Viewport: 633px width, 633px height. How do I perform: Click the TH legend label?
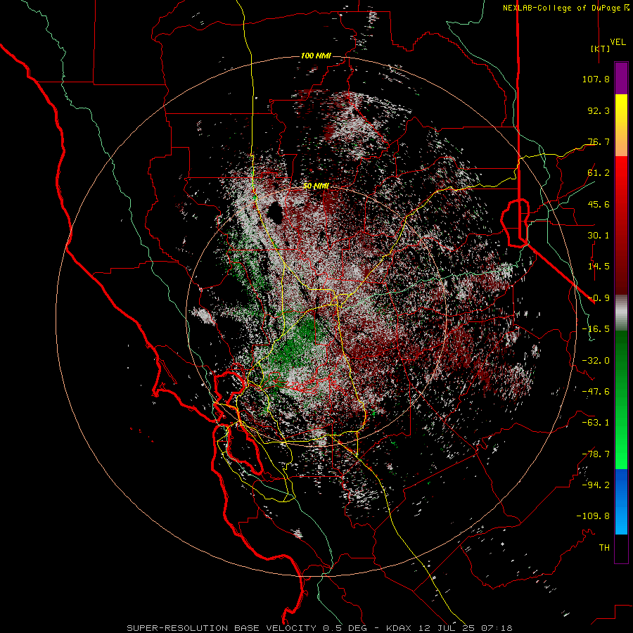pyautogui.click(x=604, y=548)
